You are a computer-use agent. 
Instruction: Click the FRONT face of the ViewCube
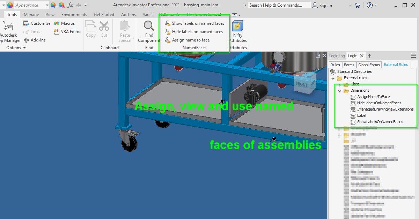pos(302,85)
